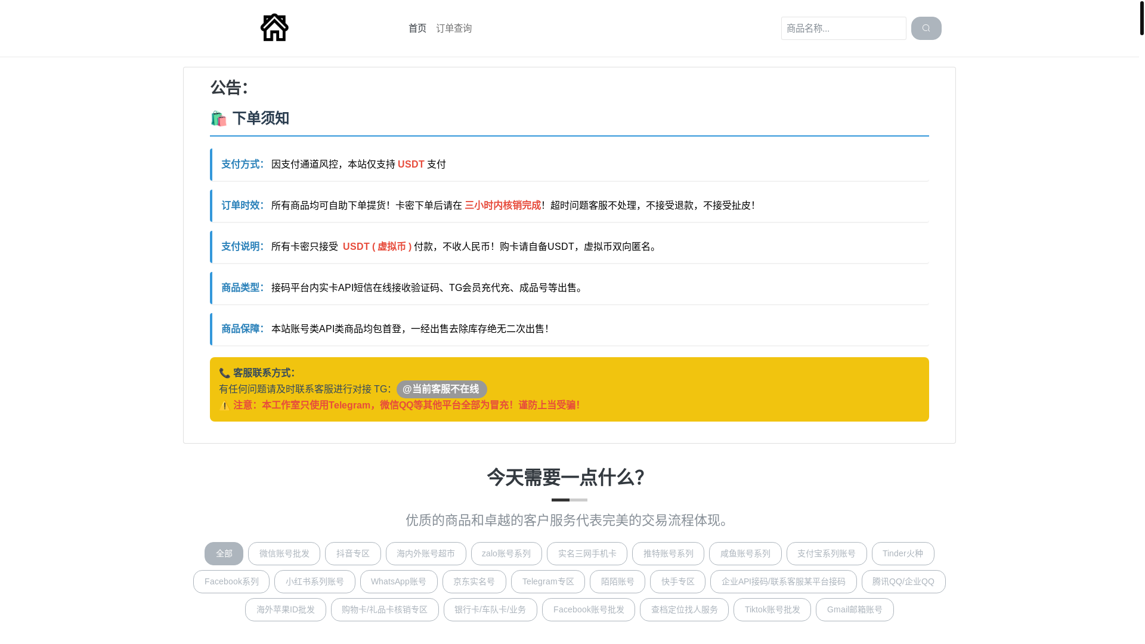The height and width of the screenshot is (644, 1145).
Task: Click the 订单时效 label
Action: pyautogui.click(x=243, y=205)
